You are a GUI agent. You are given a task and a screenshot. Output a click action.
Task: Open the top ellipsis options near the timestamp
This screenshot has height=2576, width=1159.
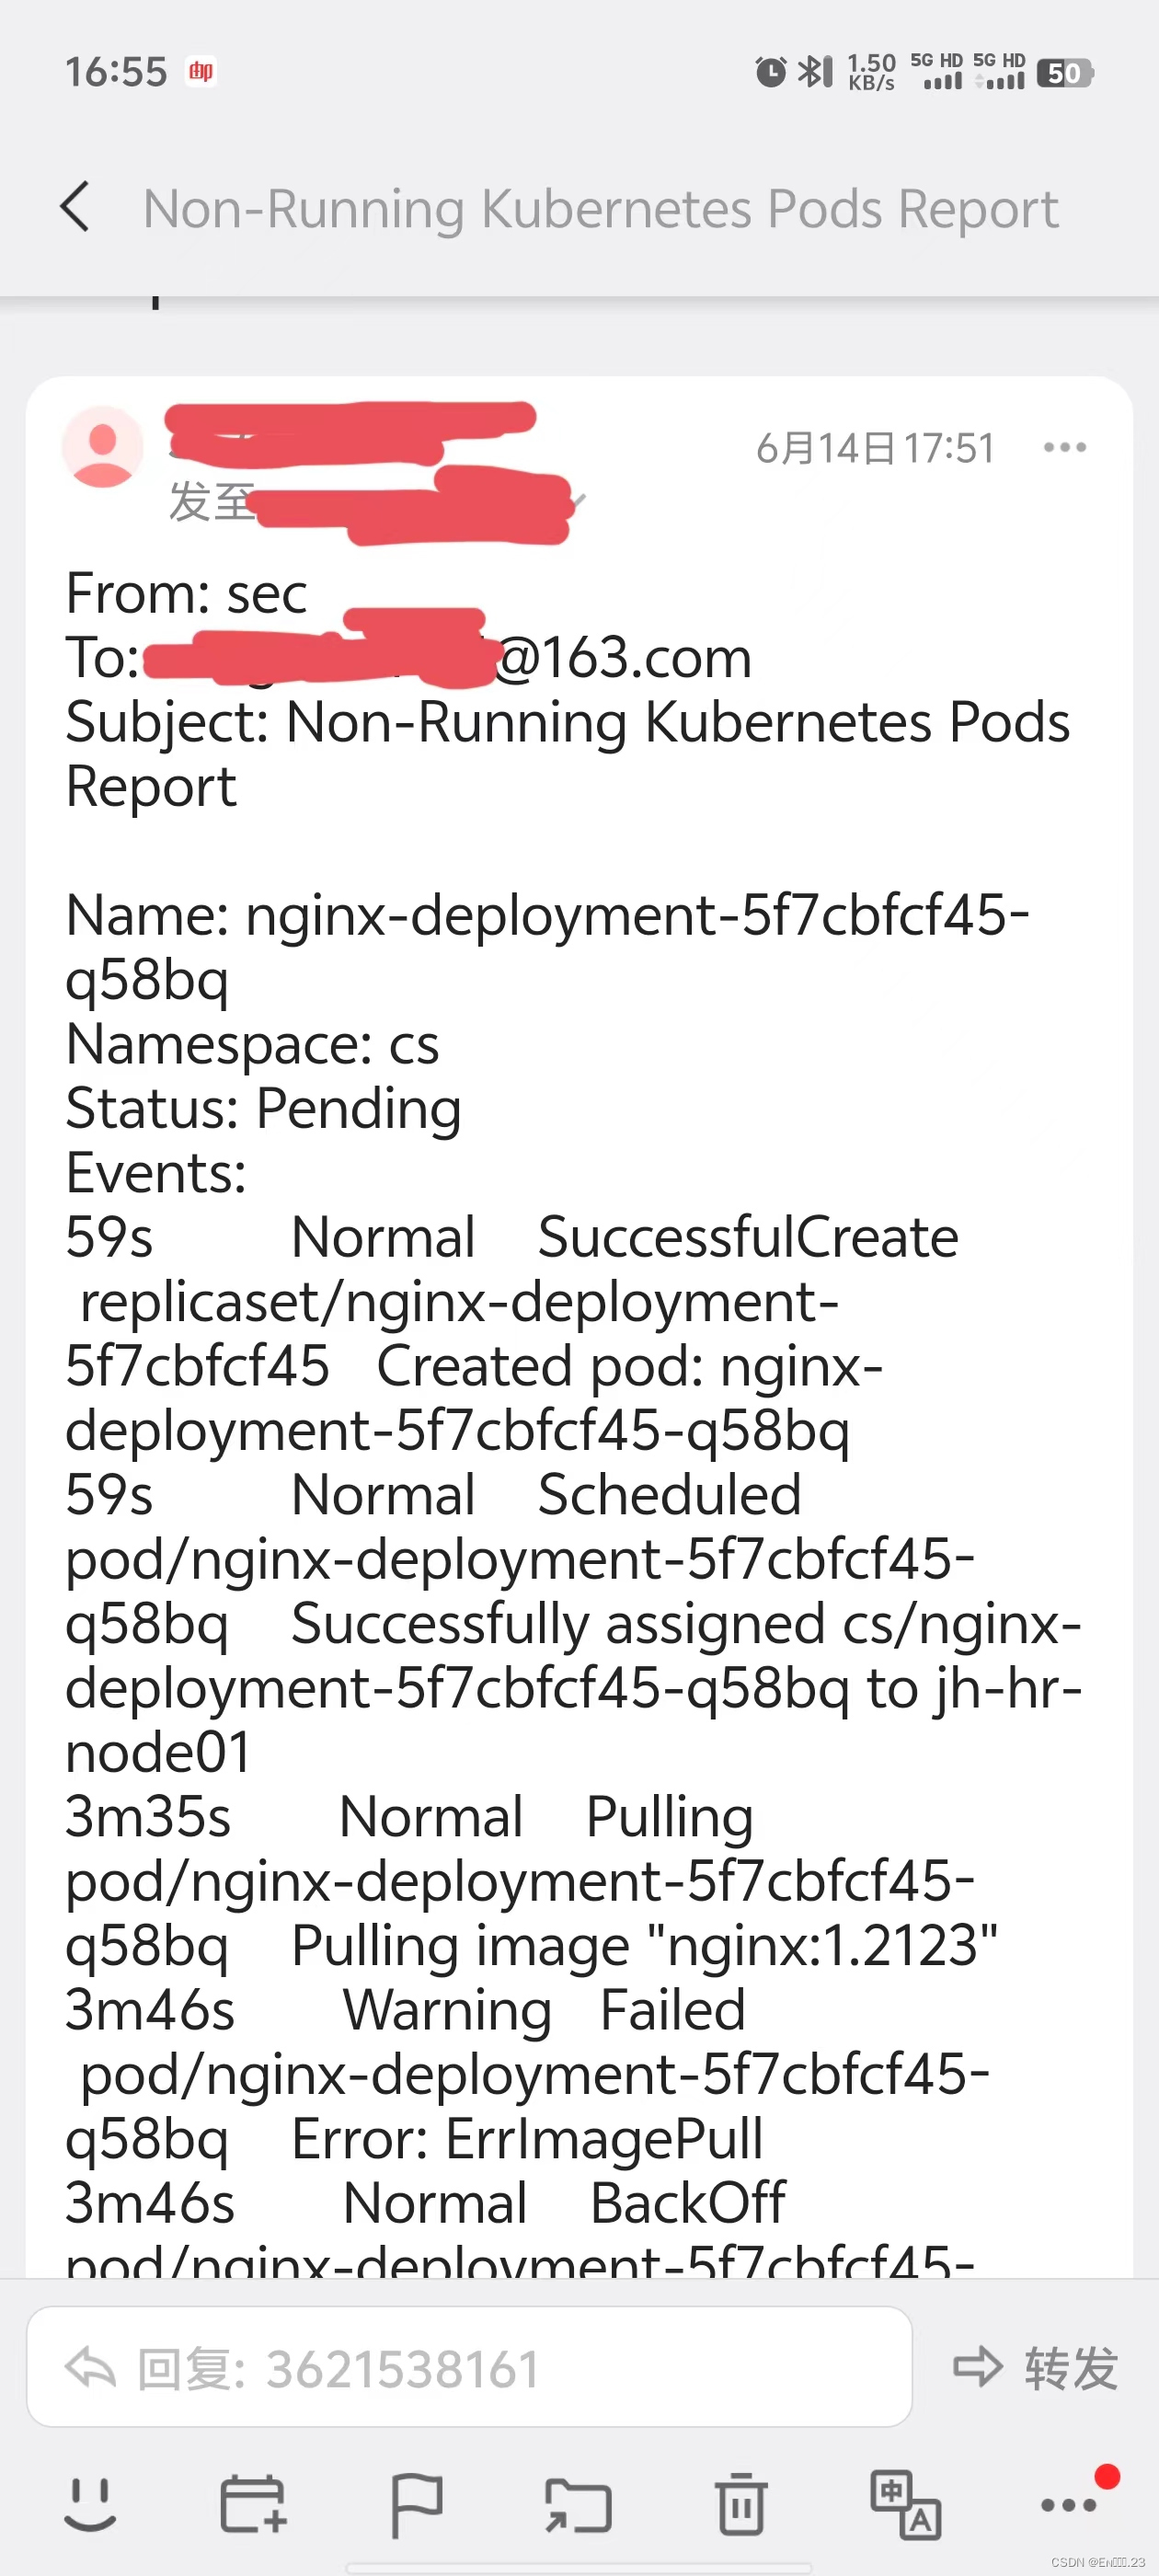[x=1064, y=447]
